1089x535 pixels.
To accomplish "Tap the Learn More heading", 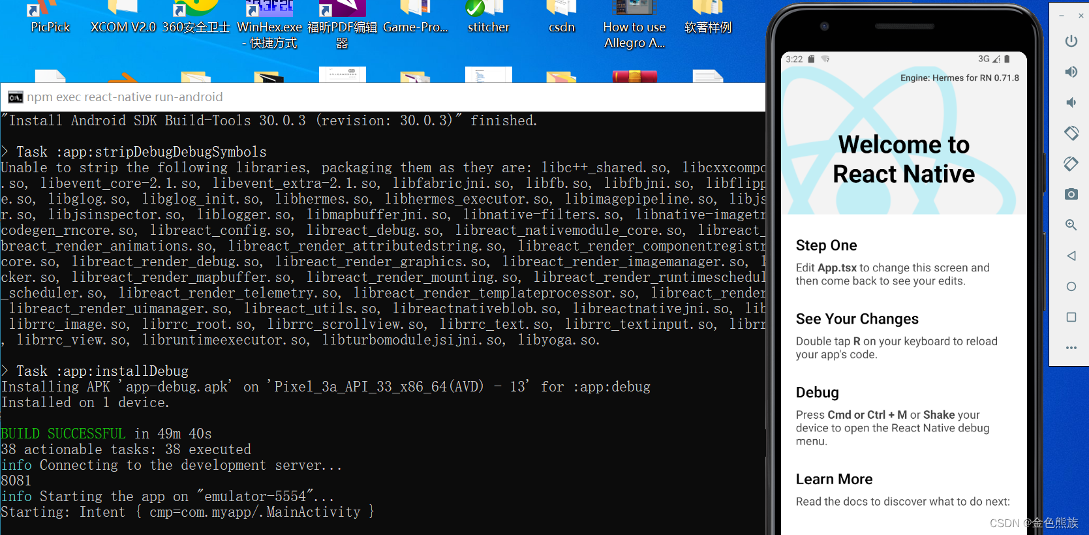I will click(x=834, y=480).
